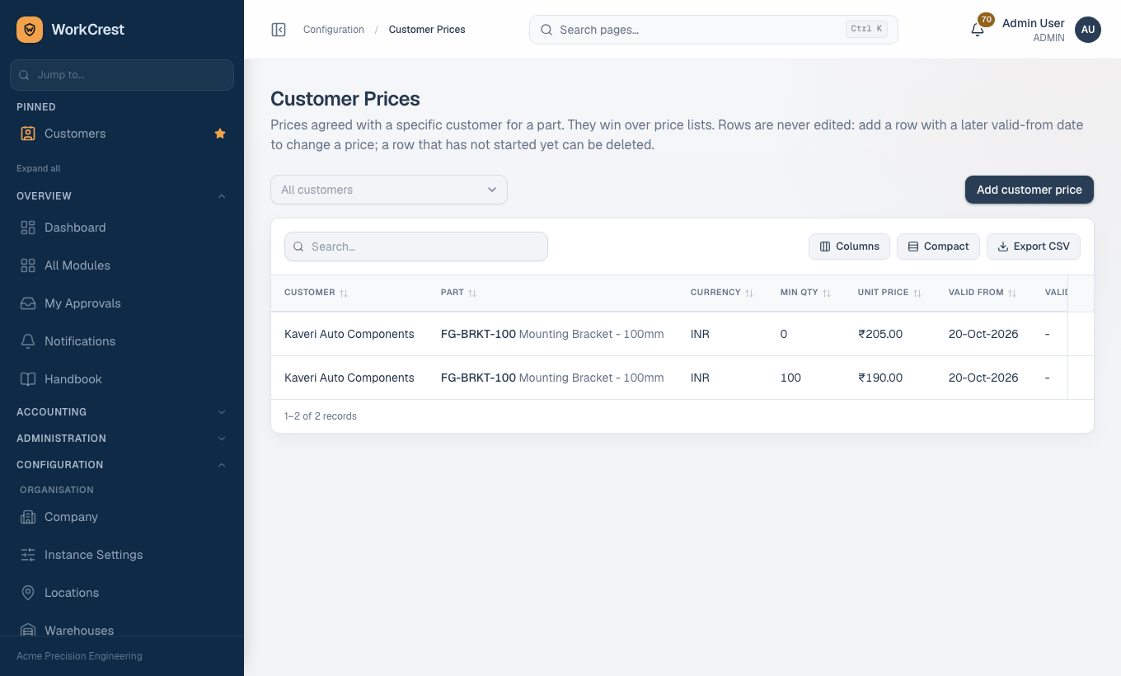1121x676 pixels.
Task: Sort table by Currency column
Action: coord(722,293)
